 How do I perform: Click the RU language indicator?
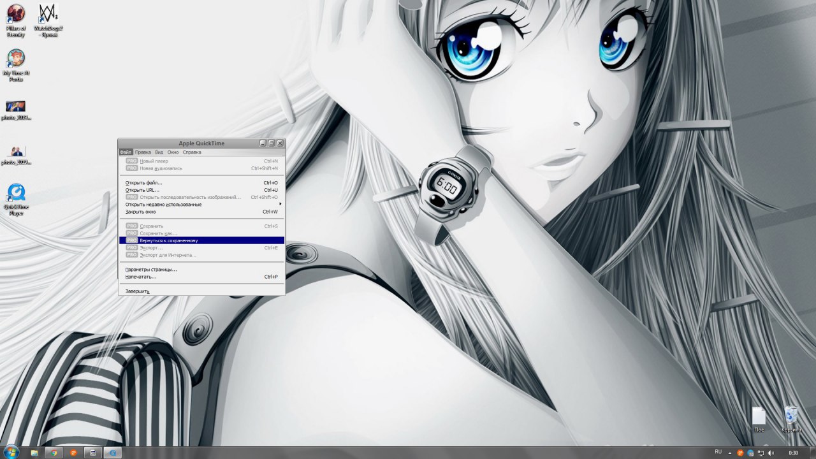[x=718, y=452]
